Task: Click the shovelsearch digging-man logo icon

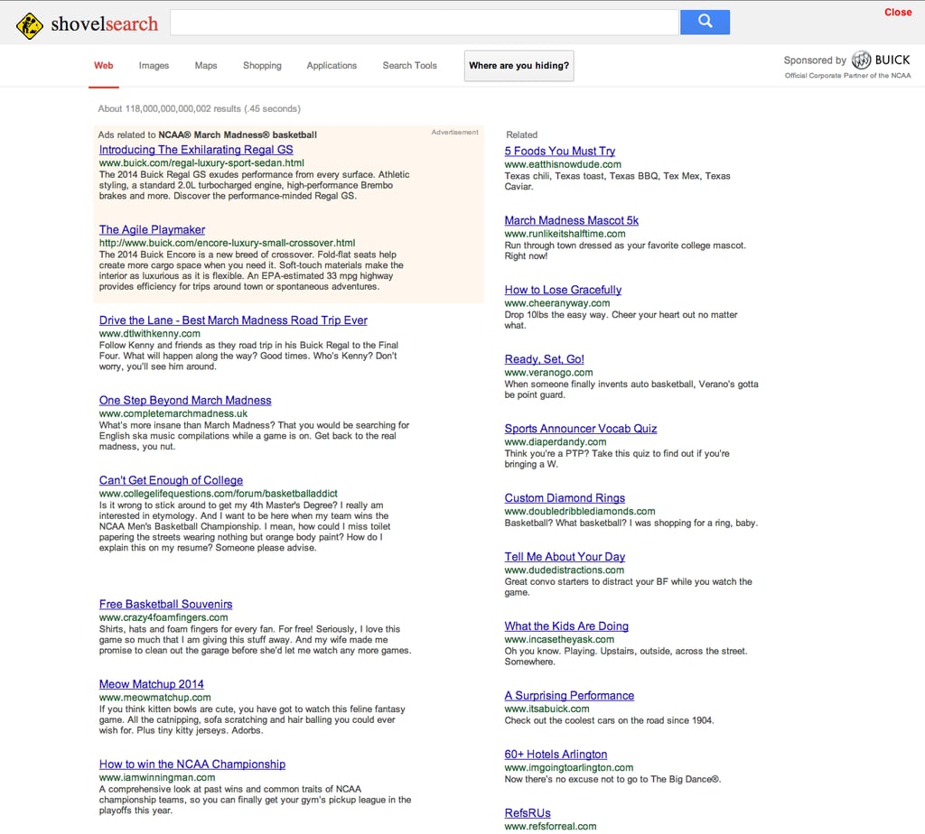Action: [x=30, y=25]
